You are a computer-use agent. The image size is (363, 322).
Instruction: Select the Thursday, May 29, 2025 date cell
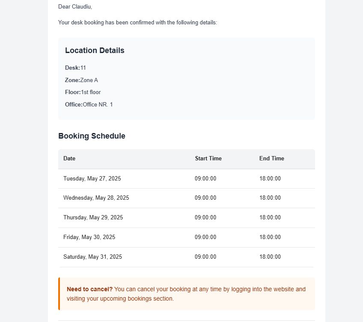(93, 217)
